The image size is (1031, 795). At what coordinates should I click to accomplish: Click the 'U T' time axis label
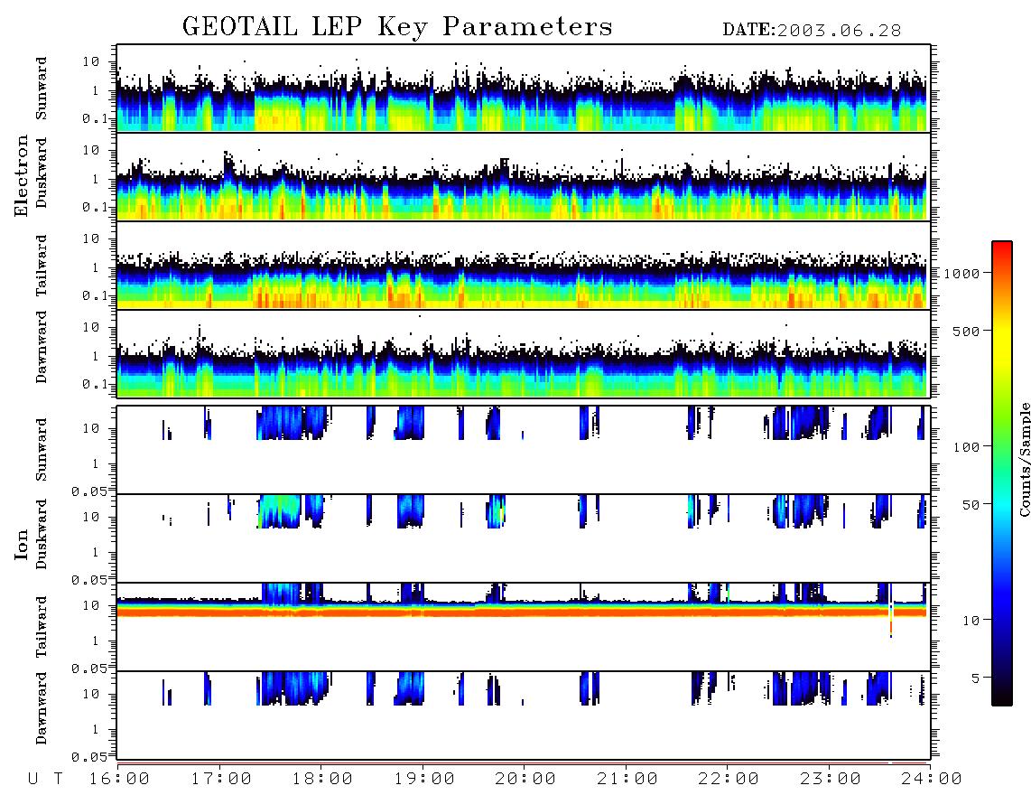(x=46, y=779)
